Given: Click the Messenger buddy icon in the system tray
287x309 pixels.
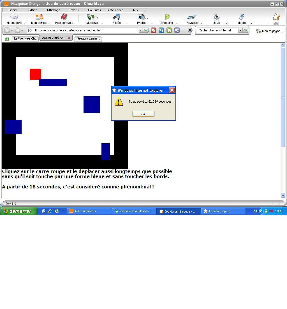Looking at the screenshot, I should (x=266, y=211).
